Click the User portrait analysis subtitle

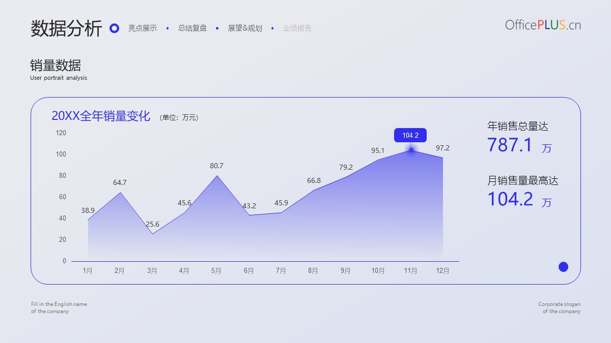59,78
